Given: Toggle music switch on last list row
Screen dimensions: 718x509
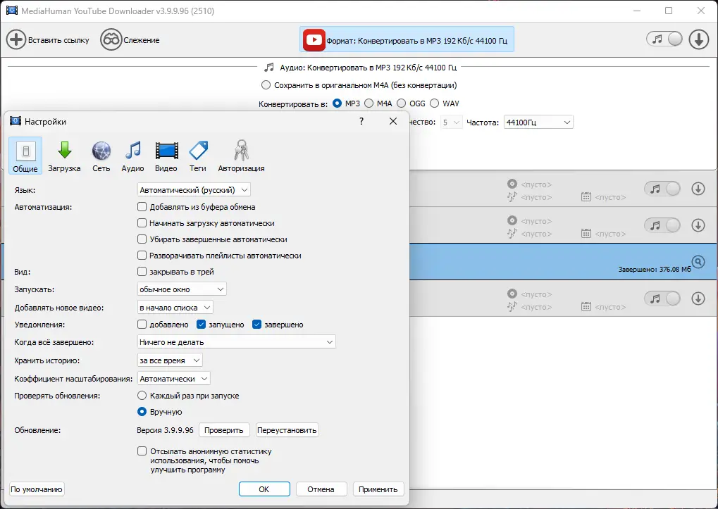Looking at the screenshot, I should (662, 299).
